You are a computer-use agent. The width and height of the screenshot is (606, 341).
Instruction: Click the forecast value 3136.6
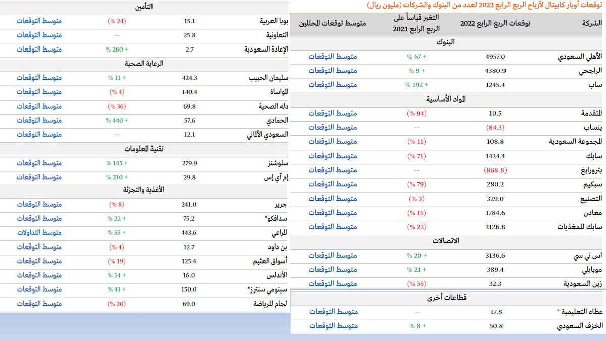tap(495, 255)
